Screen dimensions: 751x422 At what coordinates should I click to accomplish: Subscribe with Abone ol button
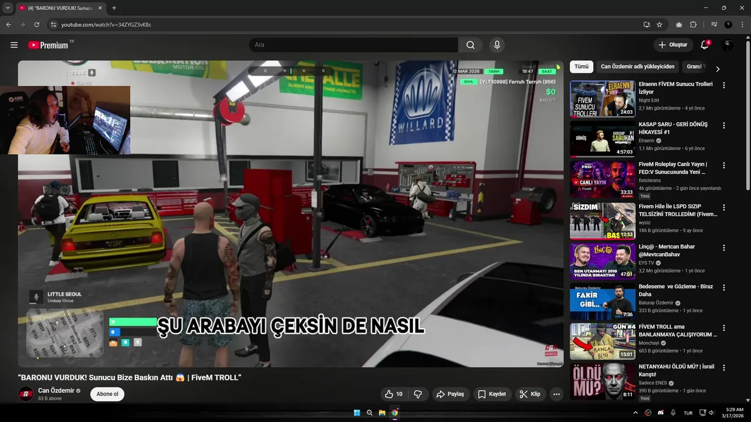[107, 394]
